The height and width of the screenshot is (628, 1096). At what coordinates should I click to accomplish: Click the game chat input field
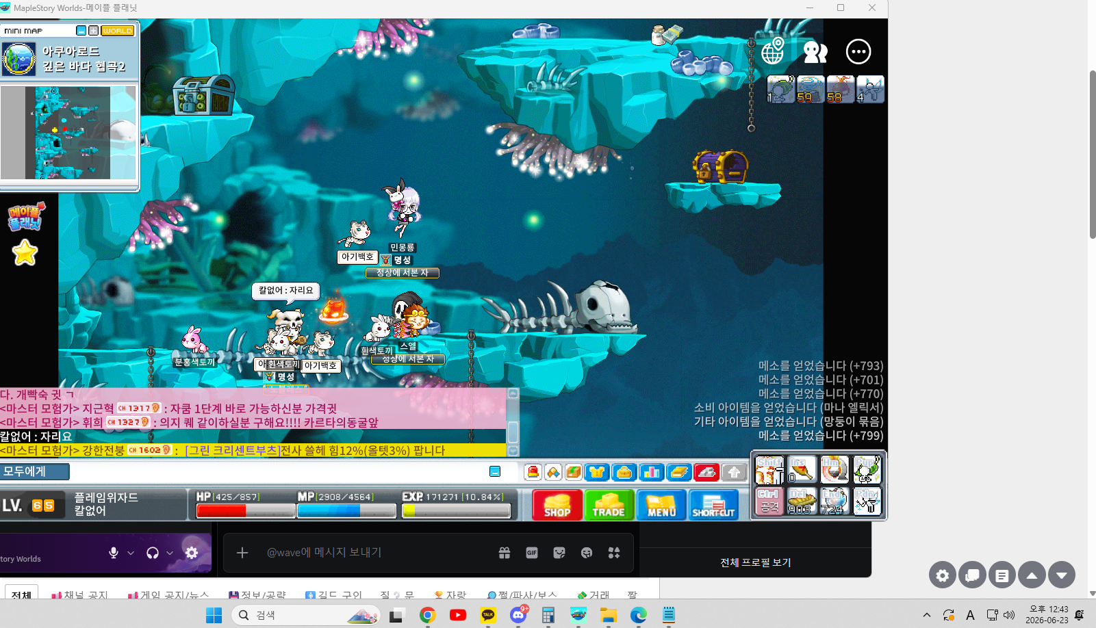click(279, 471)
